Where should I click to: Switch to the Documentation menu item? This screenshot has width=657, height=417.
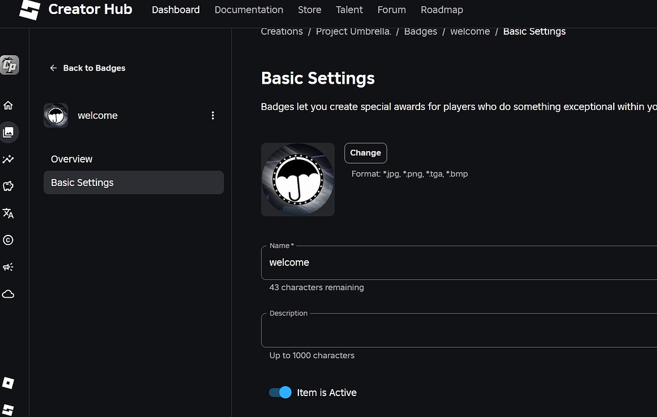coord(249,10)
